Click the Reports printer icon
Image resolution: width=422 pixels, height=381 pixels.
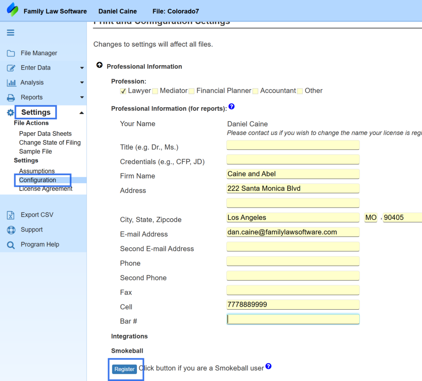pos(11,98)
